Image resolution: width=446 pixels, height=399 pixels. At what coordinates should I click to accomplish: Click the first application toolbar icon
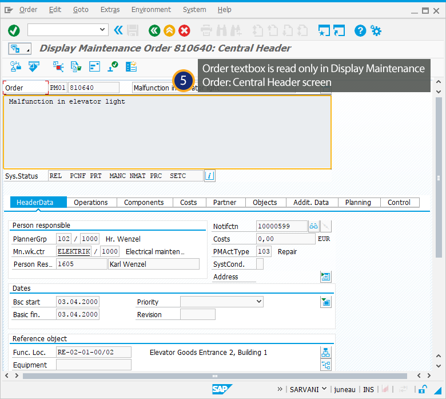pyautogui.click(x=15, y=66)
